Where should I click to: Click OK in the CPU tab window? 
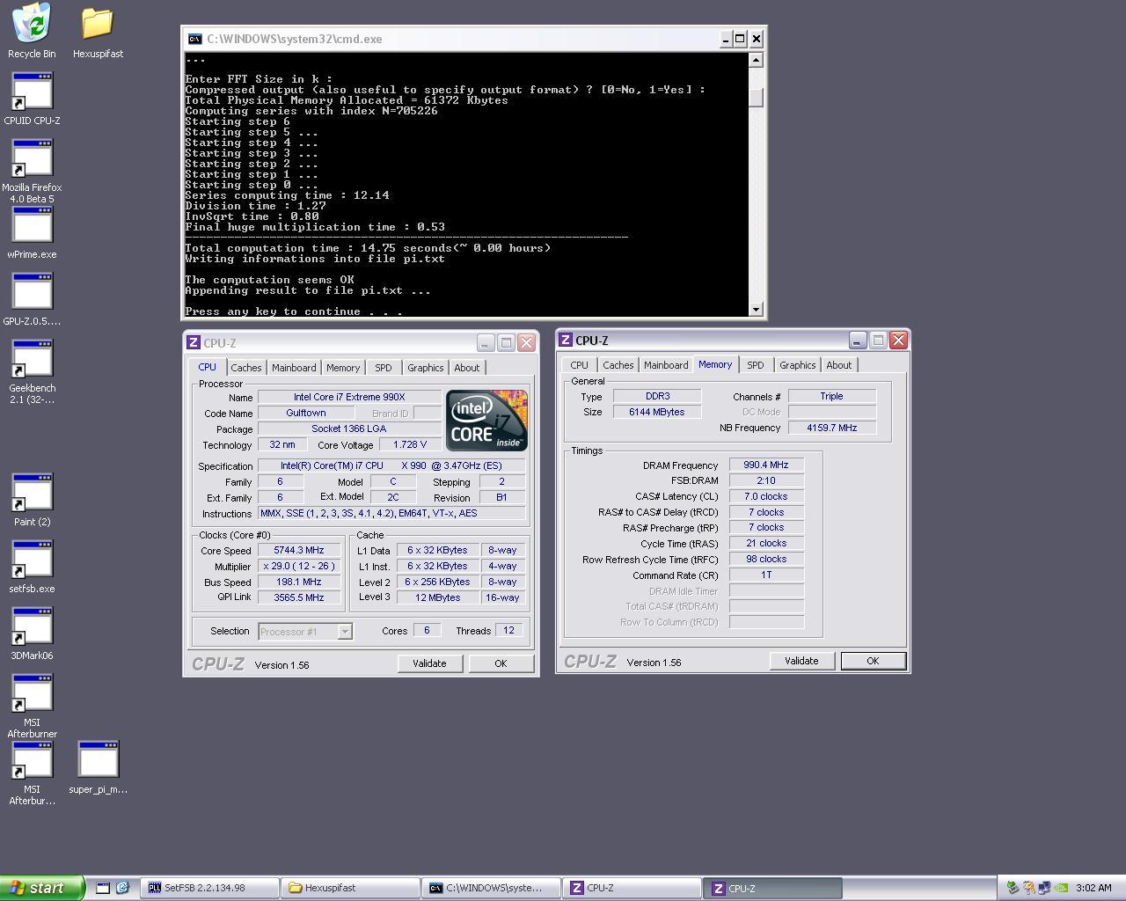[501, 663]
